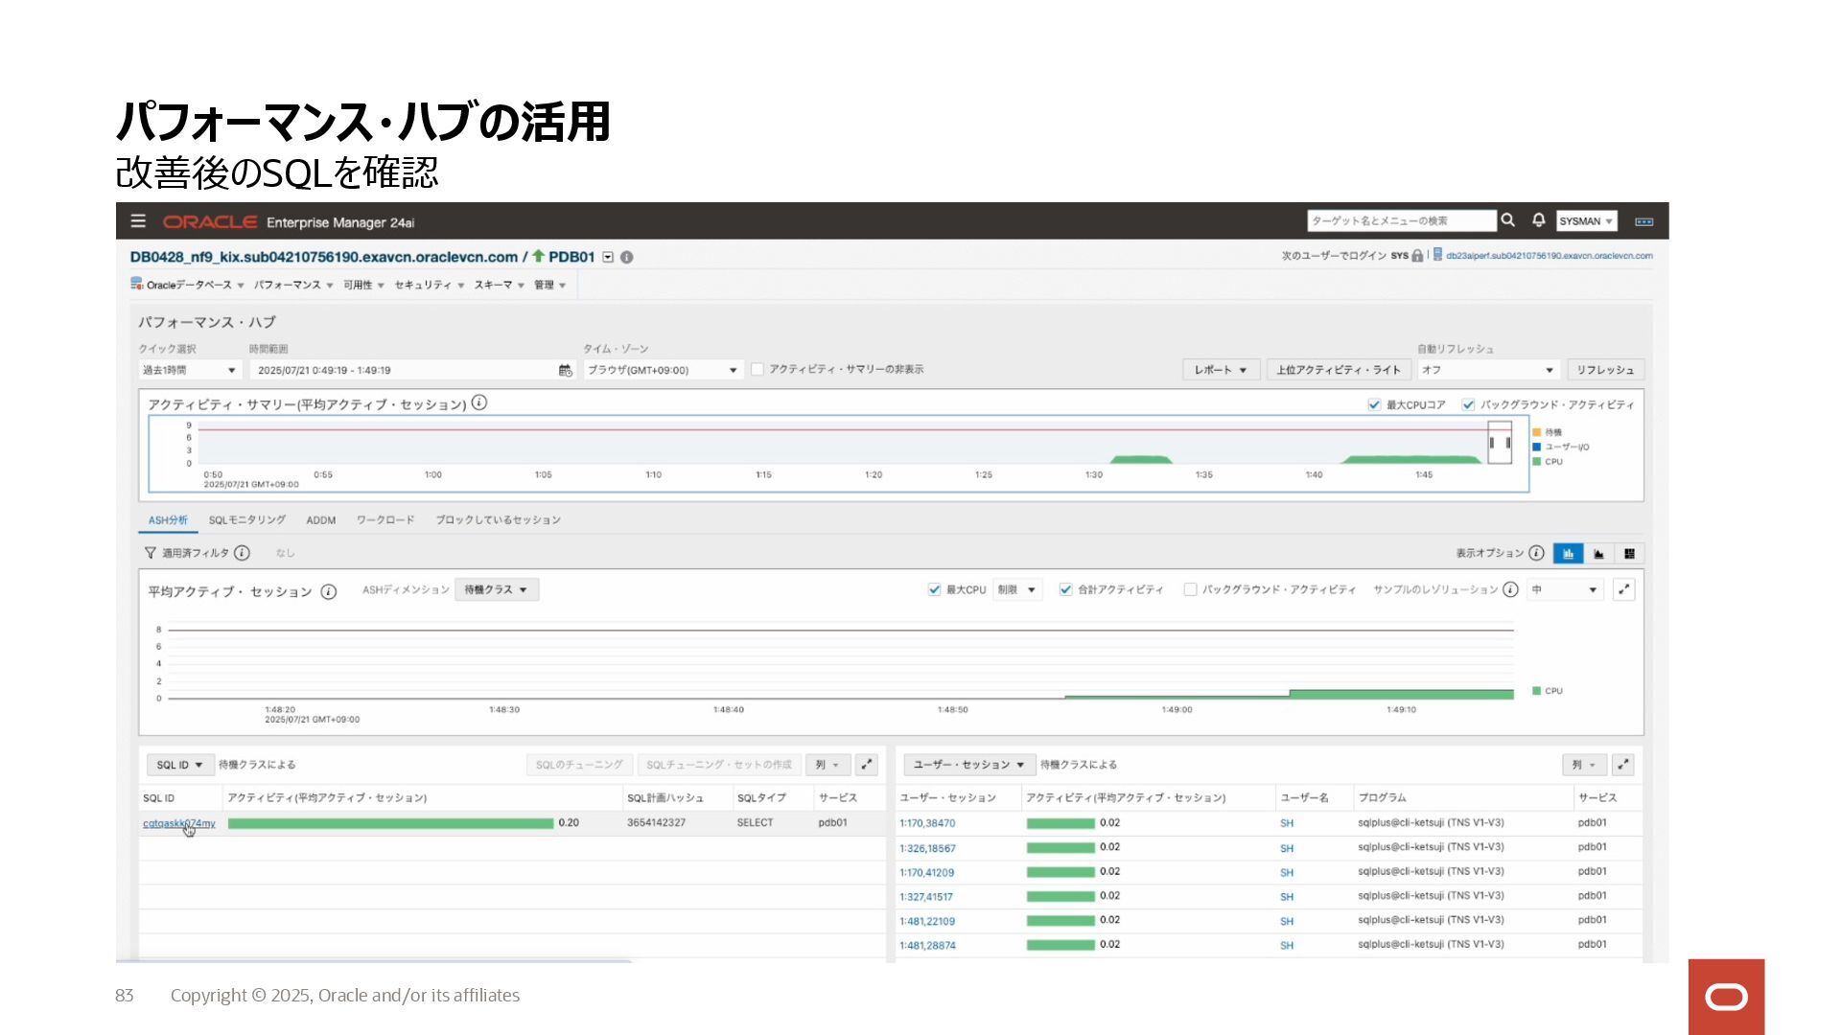The image size is (1841, 1035).
Task: Click the db23aiperf host link
Action: 1550,256
